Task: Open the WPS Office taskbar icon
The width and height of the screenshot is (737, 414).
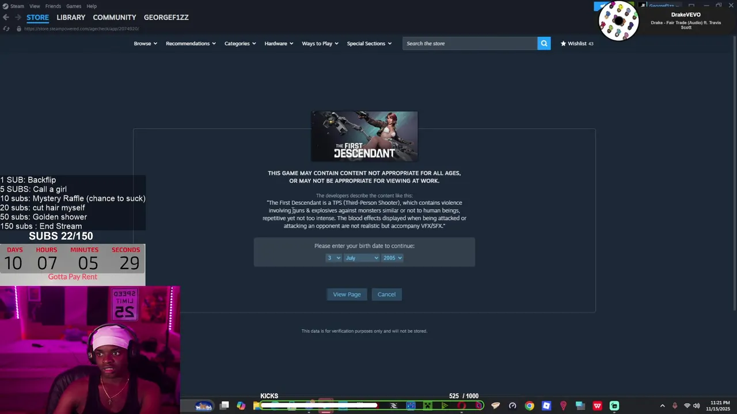Action: point(597,405)
